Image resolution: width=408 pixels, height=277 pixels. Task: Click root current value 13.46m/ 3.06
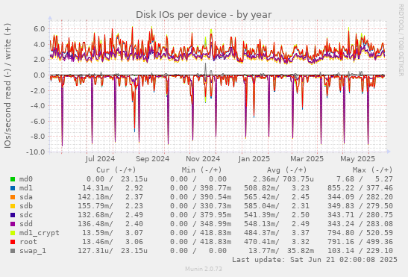coord(113,242)
